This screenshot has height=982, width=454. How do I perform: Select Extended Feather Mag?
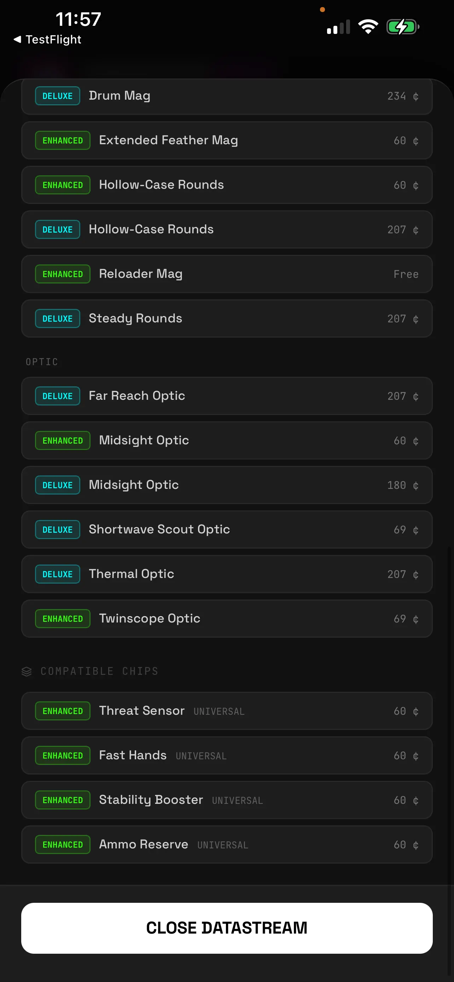(x=227, y=140)
